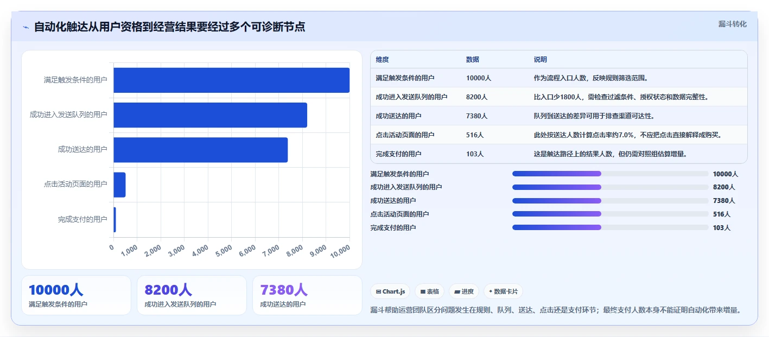Click table cell 点击活动页面的用户
Viewport: 769px width, 337px height.
click(405, 135)
